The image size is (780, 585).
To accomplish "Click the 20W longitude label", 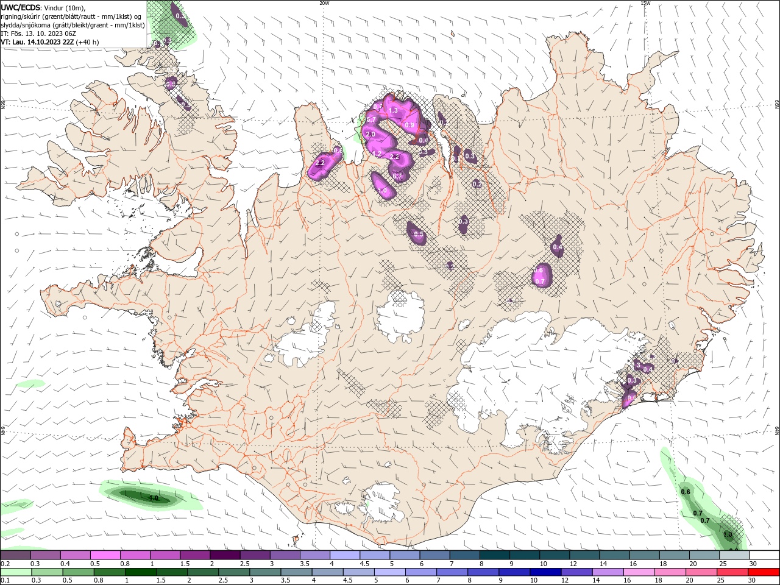I will click(324, 3).
